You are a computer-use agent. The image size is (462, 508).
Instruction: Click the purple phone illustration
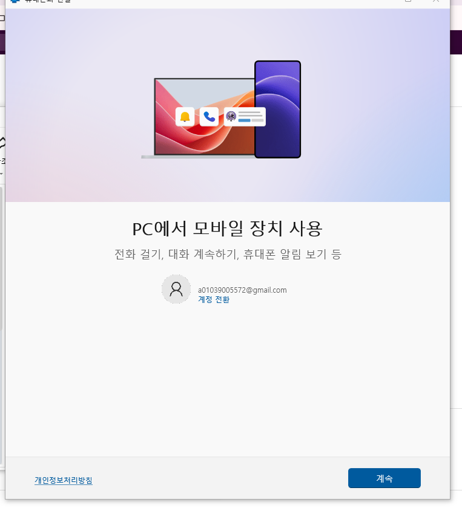pos(278,109)
